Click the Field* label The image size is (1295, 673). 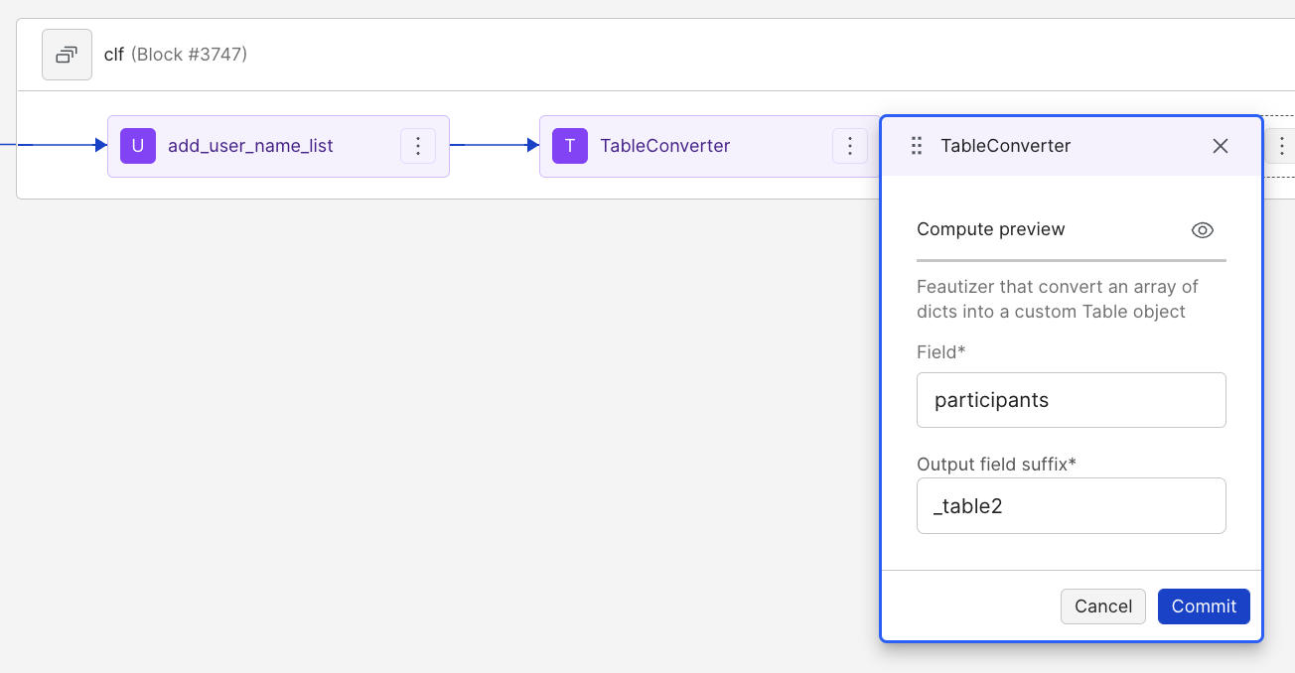pyautogui.click(x=941, y=352)
